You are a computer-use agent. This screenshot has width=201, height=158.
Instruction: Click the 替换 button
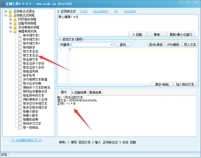(x=157, y=35)
